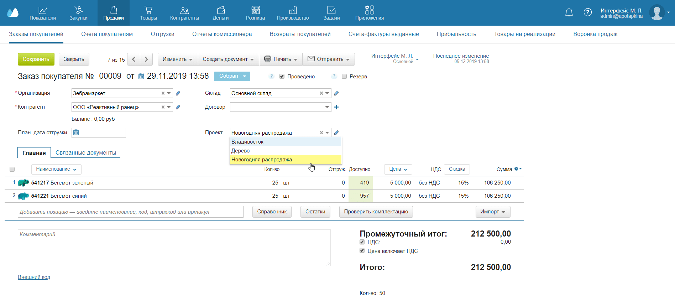Click the Комментарий text area
This screenshot has height=306, width=675.
pyautogui.click(x=174, y=248)
